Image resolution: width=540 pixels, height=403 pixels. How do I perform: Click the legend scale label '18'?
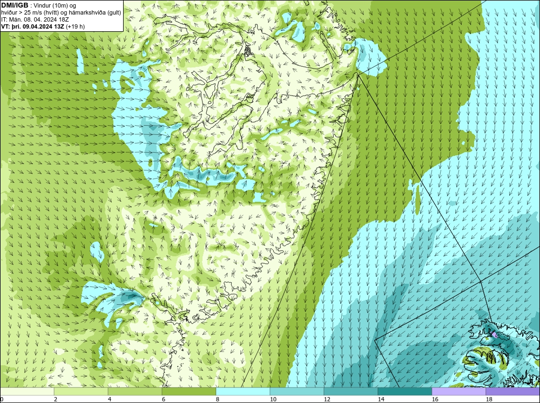pos(489,399)
